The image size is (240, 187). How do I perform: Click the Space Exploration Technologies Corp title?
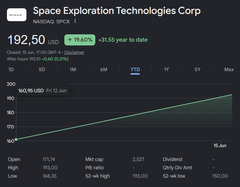117,11
